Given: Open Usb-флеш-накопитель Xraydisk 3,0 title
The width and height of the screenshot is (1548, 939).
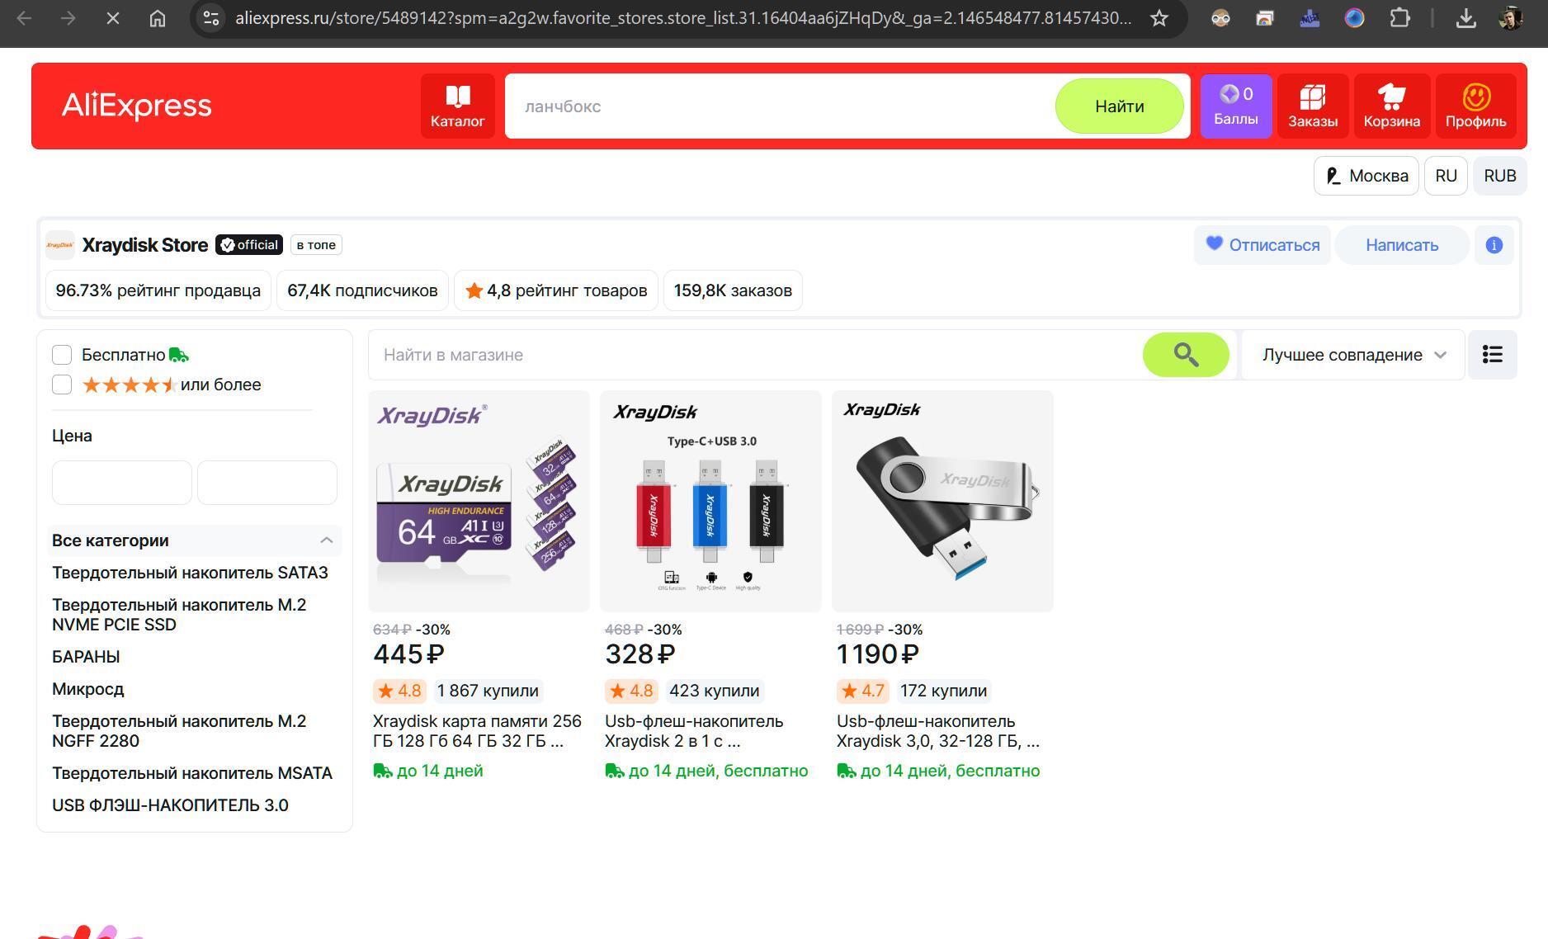Looking at the screenshot, I should (938, 731).
